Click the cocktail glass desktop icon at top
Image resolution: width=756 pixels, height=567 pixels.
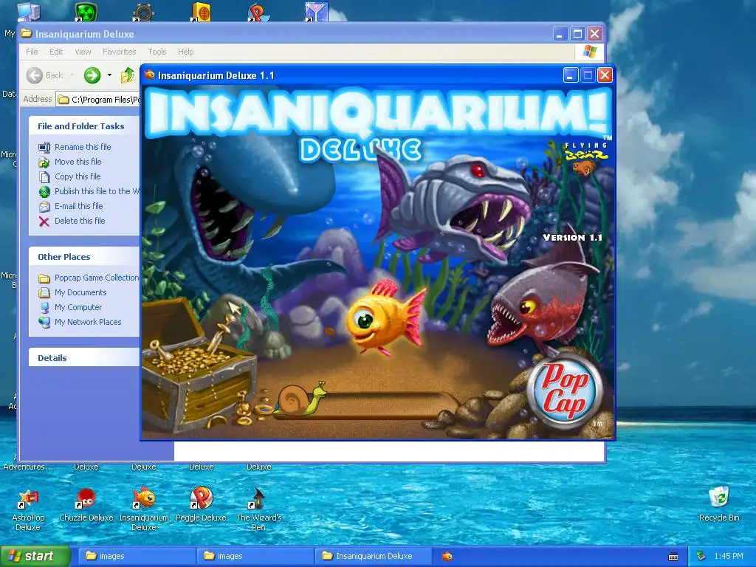316,12
